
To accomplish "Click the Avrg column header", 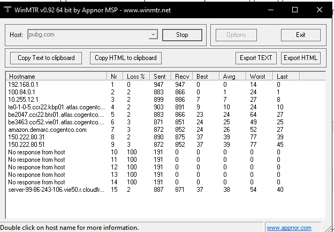I will [233, 76].
